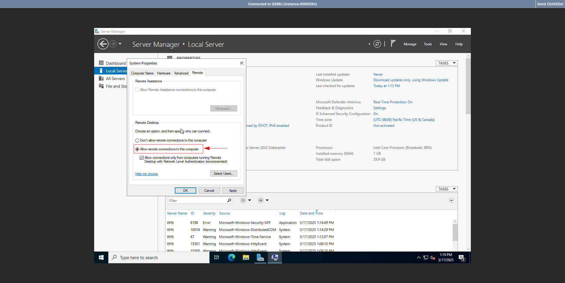Select Allow remote connections to this computer
The height and width of the screenshot is (283, 565).
pyautogui.click(x=137, y=149)
